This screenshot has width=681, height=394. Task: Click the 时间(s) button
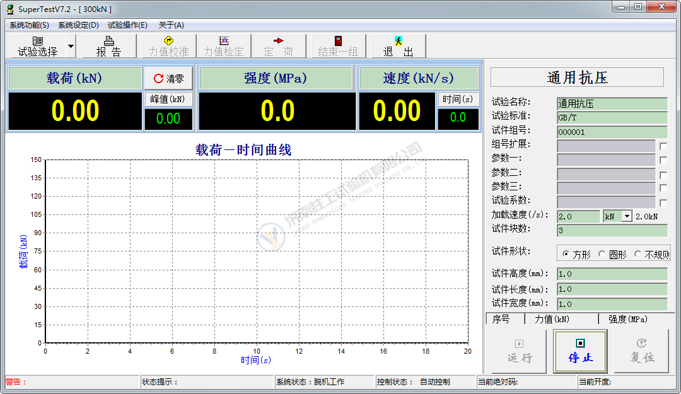(x=458, y=99)
